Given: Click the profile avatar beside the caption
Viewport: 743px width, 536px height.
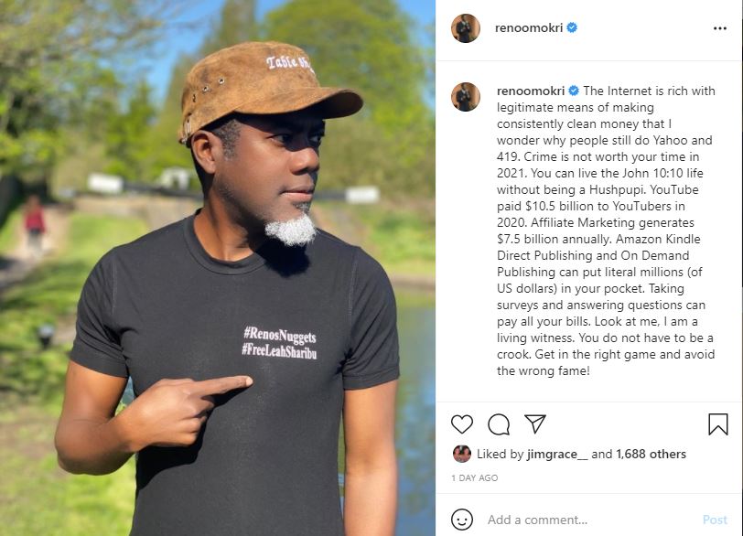Looking at the screenshot, I should pos(466,96).
